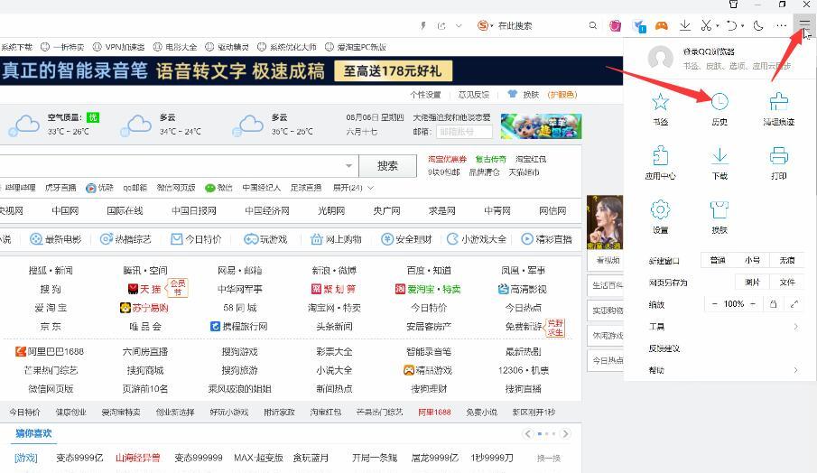Screen dimensions: 817x473
Task: Save the page as 文件
Action: tap(787, 282)
